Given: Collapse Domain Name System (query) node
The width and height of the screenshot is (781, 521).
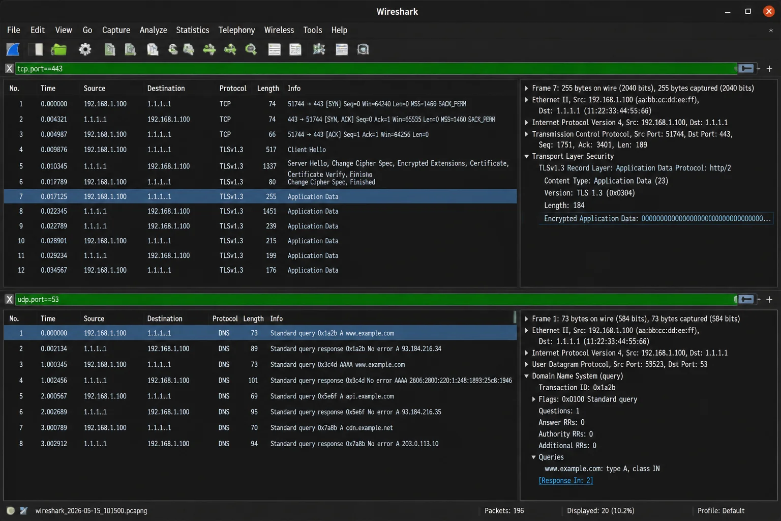Looking at the screenshot, I should click(x=527, y=376).
